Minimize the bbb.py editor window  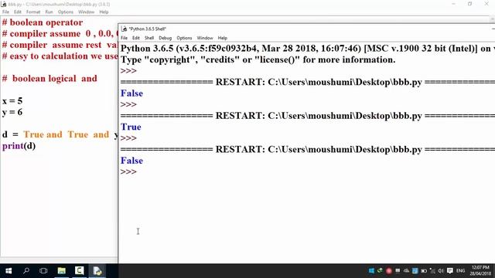coord(454,4)
